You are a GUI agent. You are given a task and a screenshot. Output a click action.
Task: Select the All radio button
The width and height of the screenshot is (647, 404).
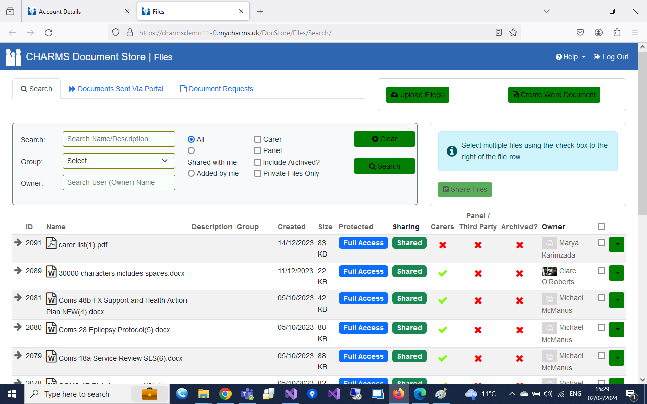pos(191,139)
